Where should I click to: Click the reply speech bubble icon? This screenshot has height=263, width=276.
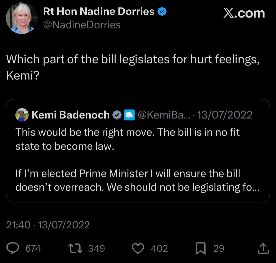pos(13,248)
